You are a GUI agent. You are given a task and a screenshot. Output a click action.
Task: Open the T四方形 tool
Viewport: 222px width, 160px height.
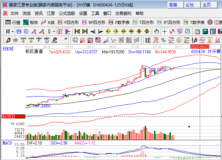pos(143,23)
